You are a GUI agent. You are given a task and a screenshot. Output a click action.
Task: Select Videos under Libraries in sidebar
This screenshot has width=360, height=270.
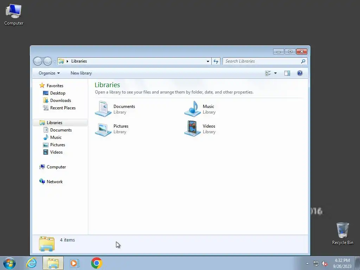tap(56, 152)
